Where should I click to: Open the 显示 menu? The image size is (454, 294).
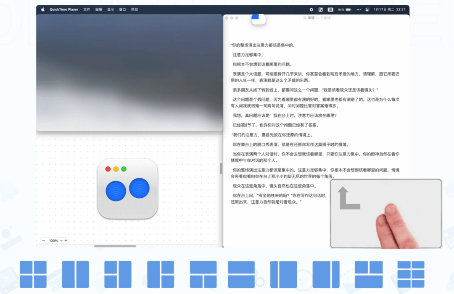[111, 9]
